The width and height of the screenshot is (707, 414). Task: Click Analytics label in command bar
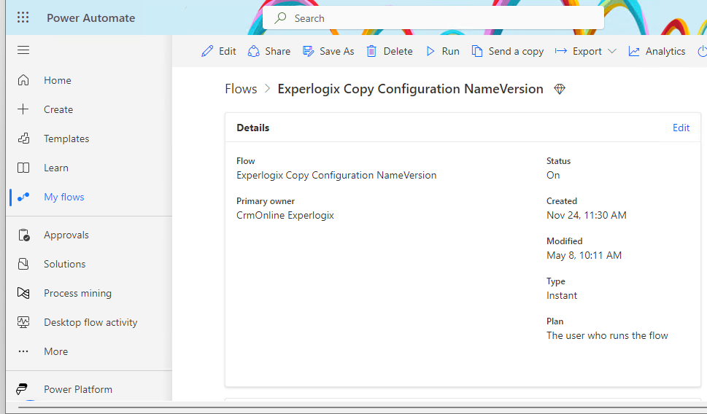(x=665, y=51)
